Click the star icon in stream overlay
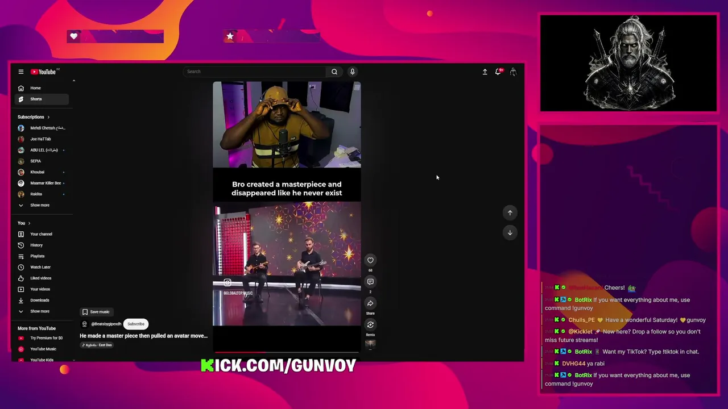Image resolution: width=728 pixels, height=409 pixels. point(230,36)
